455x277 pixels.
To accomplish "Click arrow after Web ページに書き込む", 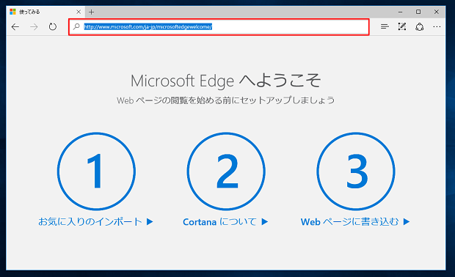I will pyautogui.click(x=407, y=221).
